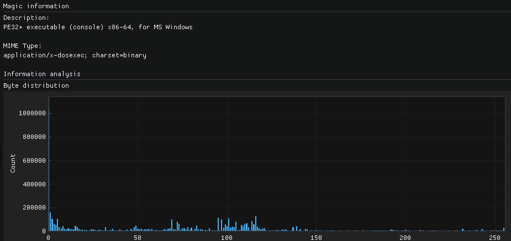Click the 200 x-axis tick label

click(405, 238)
